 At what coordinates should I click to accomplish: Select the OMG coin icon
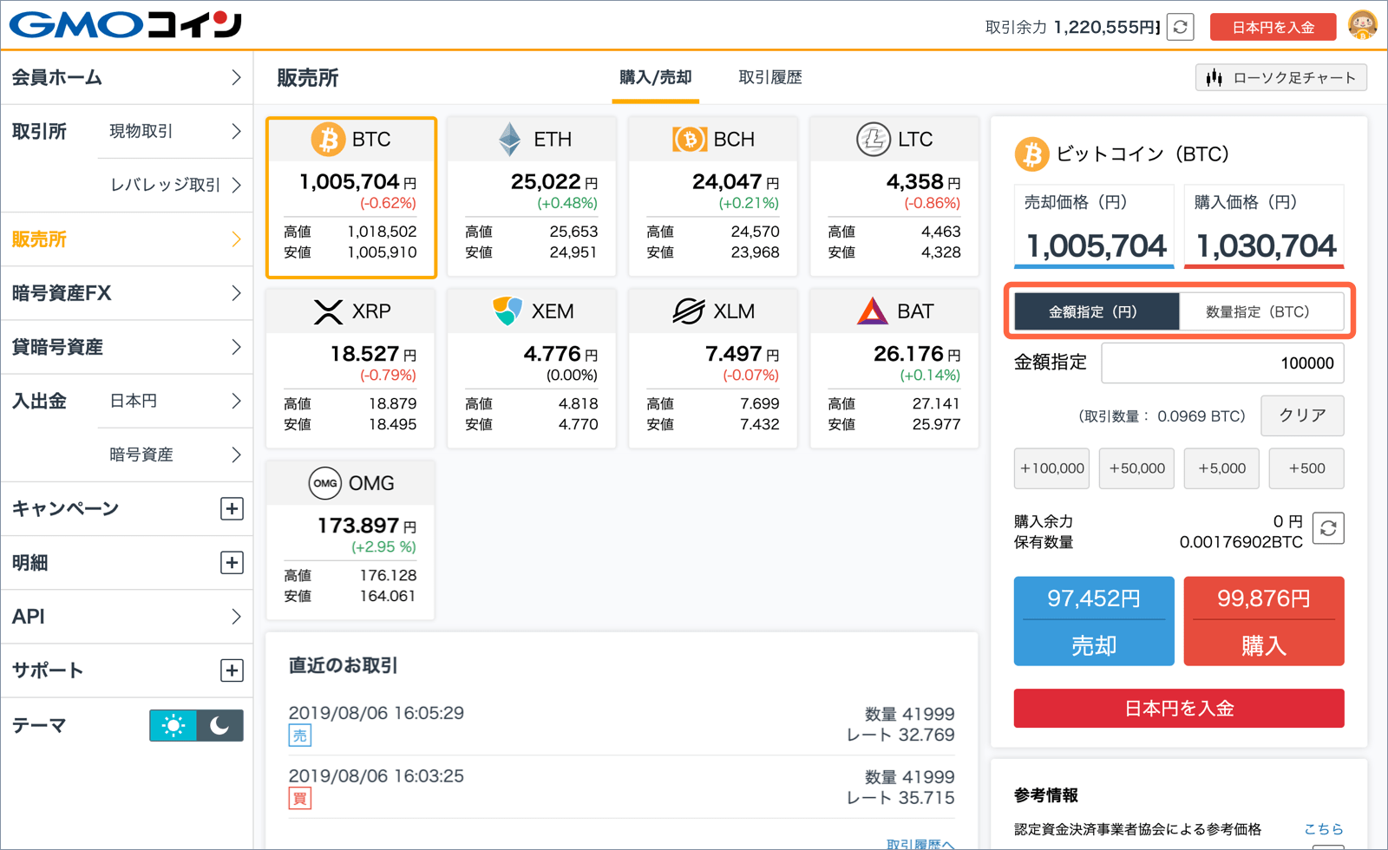coord(325,483)
